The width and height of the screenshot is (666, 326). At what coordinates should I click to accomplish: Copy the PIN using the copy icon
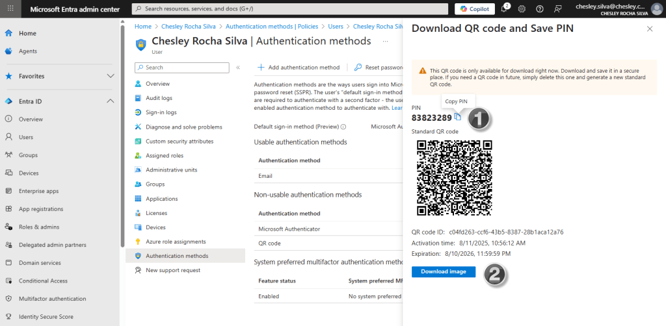(458, 117)
